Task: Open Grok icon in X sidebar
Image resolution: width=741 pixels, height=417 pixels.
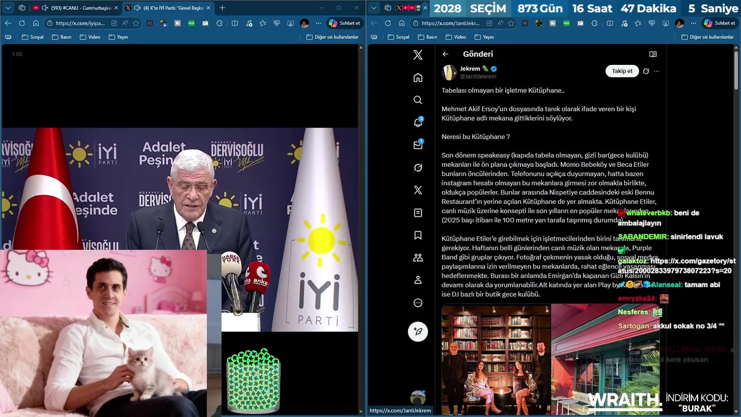Action: point(418,167)
